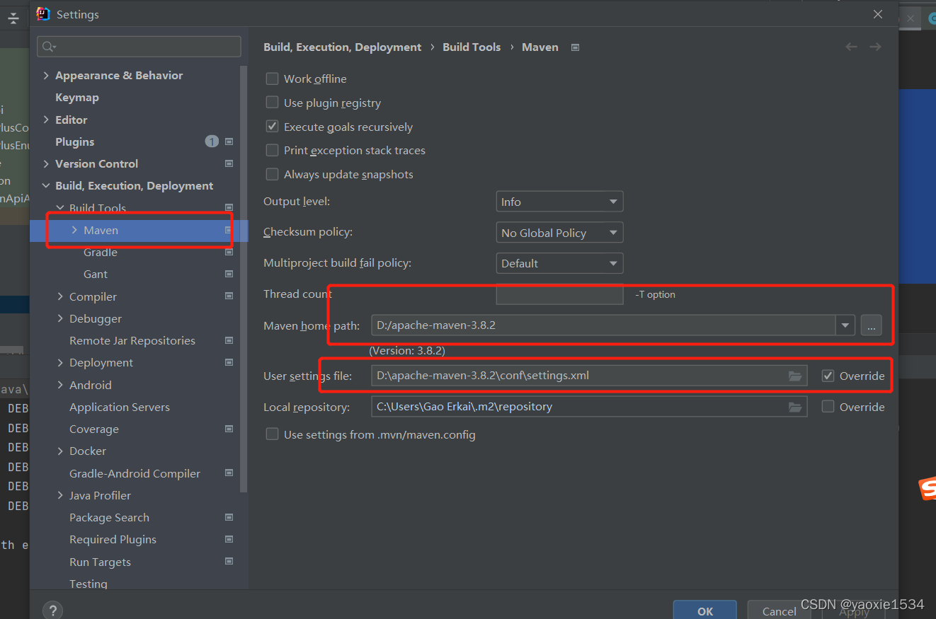
Task: Enable Use plugin registry checkbox
Action: pos(272,103)
